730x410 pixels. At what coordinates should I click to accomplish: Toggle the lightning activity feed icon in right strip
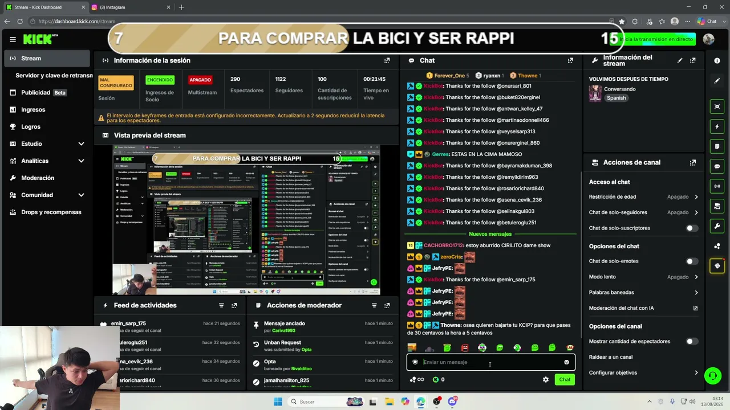coord(717,126)
